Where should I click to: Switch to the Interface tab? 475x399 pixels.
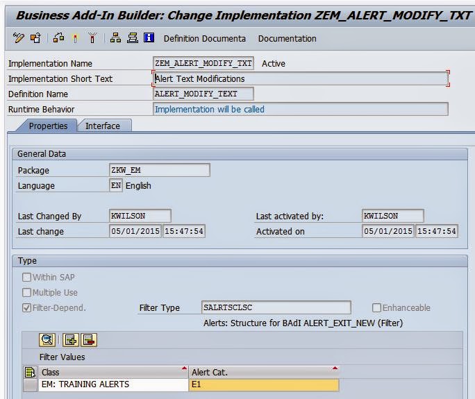coord(103,126)
